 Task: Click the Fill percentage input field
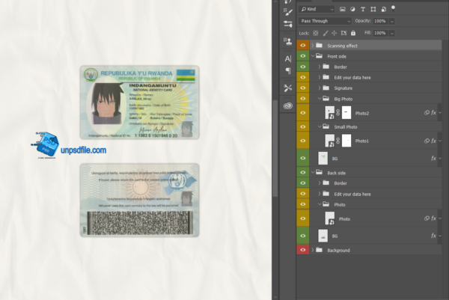click(x=379, y=34)
